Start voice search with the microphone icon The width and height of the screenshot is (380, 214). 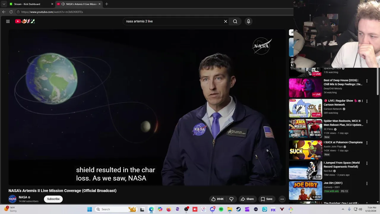tap(248, 21)
